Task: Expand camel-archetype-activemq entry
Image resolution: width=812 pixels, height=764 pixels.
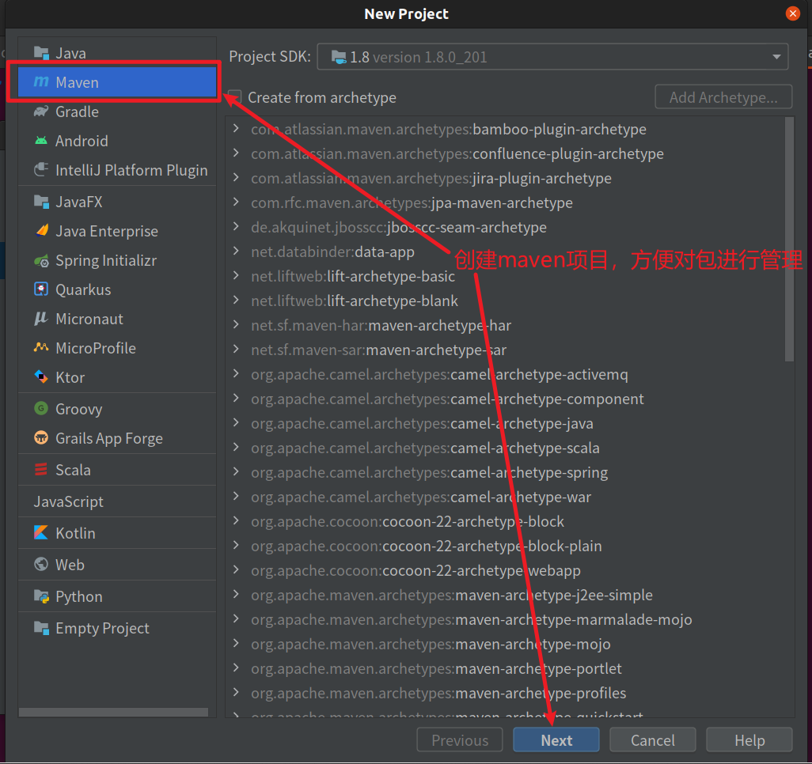Action: point(236,374)
